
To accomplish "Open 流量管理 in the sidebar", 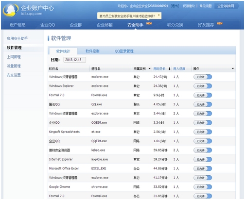I will point(14,66).
